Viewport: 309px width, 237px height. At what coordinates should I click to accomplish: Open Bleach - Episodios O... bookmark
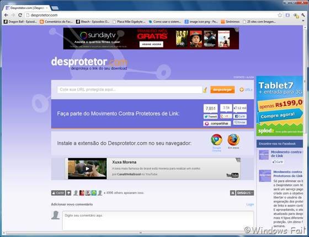point(93,21)
